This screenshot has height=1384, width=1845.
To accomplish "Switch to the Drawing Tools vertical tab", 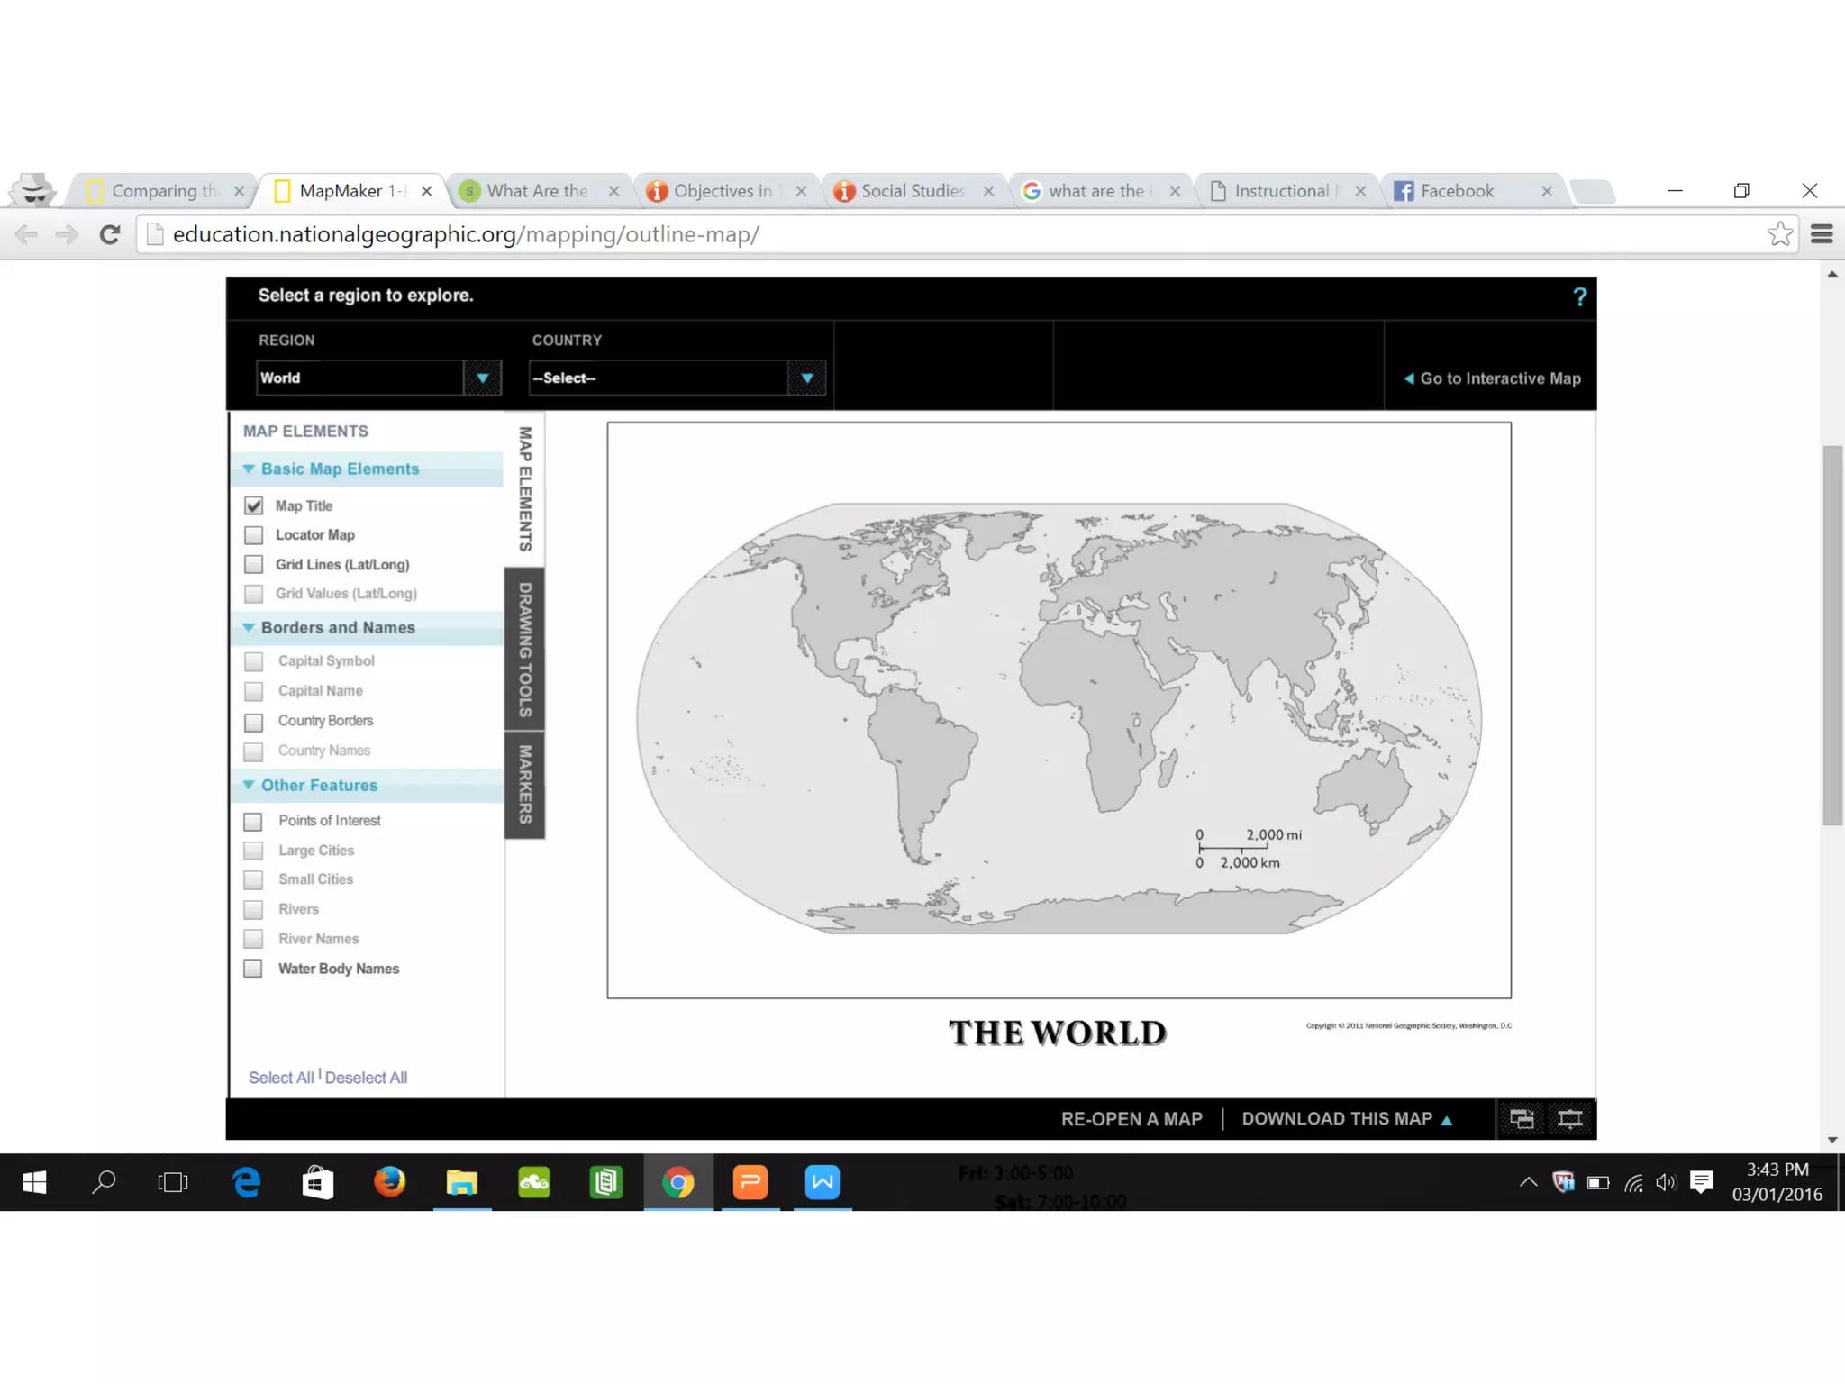I will [524, 649].
